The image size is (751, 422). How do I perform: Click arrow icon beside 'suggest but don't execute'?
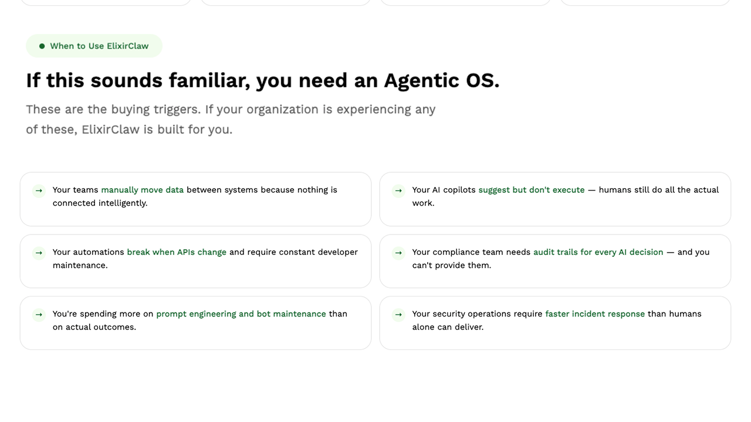click(x=398, y=190)
